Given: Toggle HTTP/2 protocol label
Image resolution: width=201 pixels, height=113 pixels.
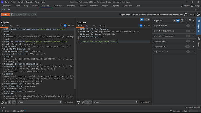Looking at the screenshot, I should coord(192,15).
